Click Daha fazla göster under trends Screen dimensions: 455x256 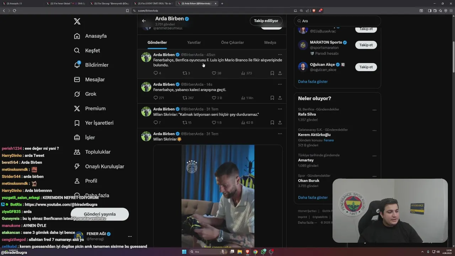coord(313,197)
